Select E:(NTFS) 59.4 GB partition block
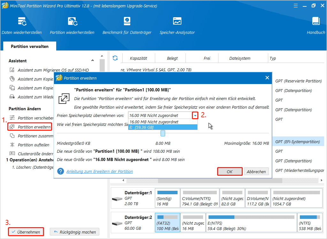This screenshot has height=239, width=327. point(251,223)
